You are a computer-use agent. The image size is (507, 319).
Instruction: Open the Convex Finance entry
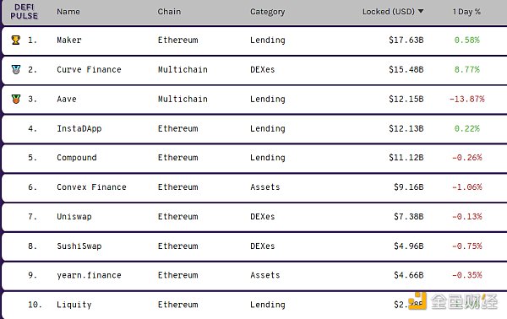91,187
